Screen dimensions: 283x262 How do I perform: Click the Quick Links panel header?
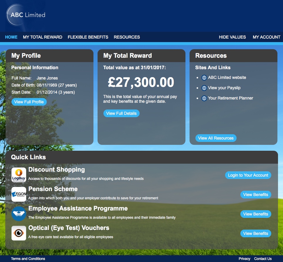(x=142, y=157)
